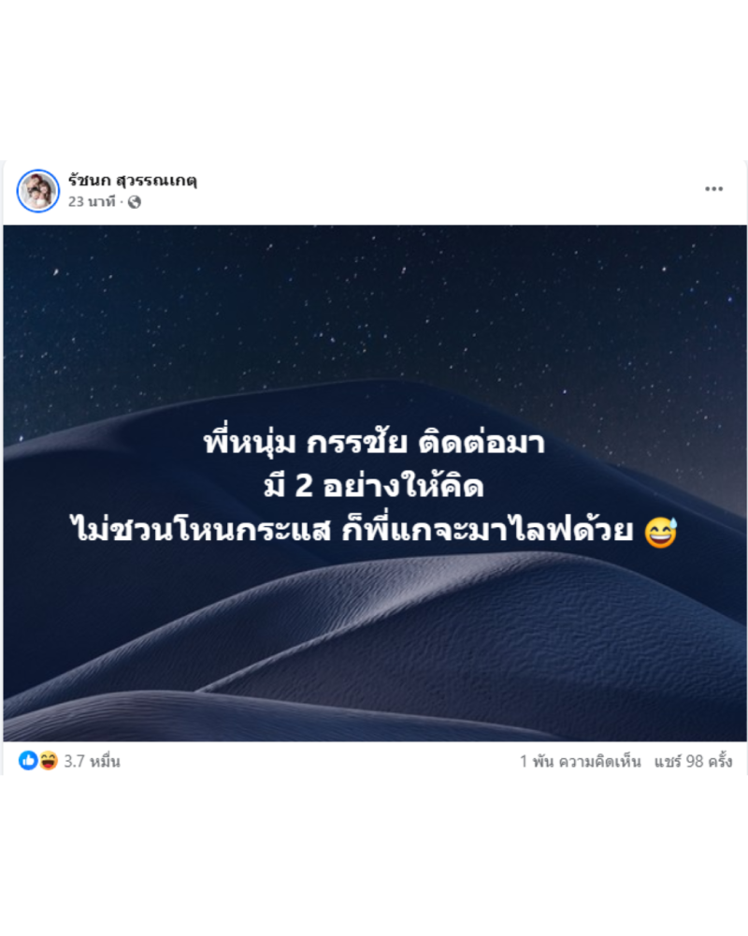The width and height of the screenshot is (748, 936).
Task: Click the blue Like reaction icon
Action: point(27,760)
